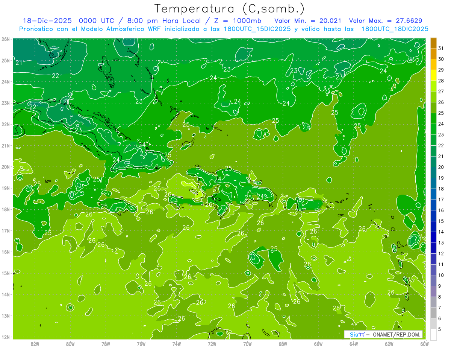Select the grey legend swatch between 6 and 7

[433, 313]
